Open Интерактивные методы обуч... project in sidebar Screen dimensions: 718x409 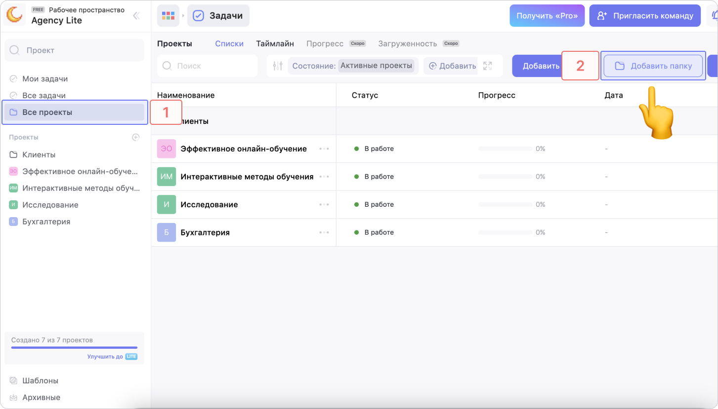pyautogui.click(x=74, y=188)
